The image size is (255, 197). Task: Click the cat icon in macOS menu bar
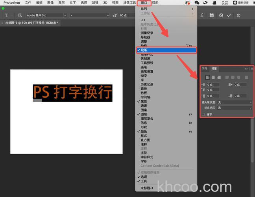[214, 3]
